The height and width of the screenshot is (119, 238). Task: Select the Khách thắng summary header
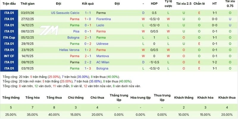pyautogui.click(x=184, y=98)
